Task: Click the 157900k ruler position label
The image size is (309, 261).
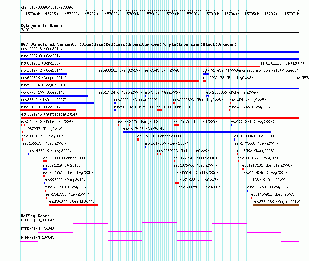Action: click(x=152, y=14)
